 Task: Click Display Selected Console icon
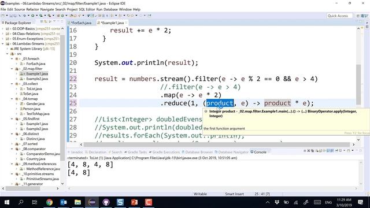[x=341, y=150]
